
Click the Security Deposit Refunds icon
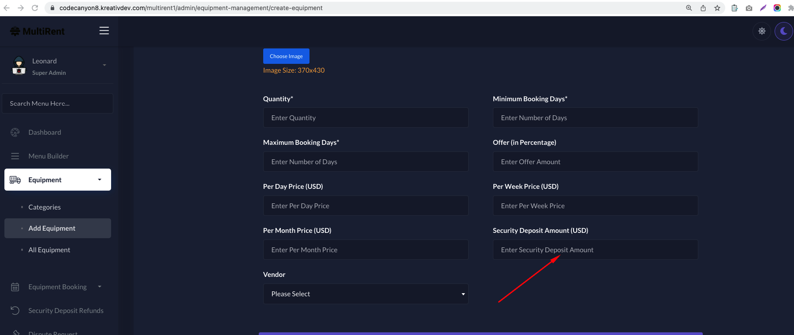tap(15, 310)
